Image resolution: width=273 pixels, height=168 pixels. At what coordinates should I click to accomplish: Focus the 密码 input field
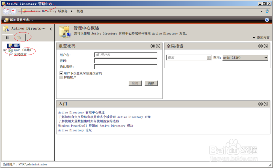[126, 61]
